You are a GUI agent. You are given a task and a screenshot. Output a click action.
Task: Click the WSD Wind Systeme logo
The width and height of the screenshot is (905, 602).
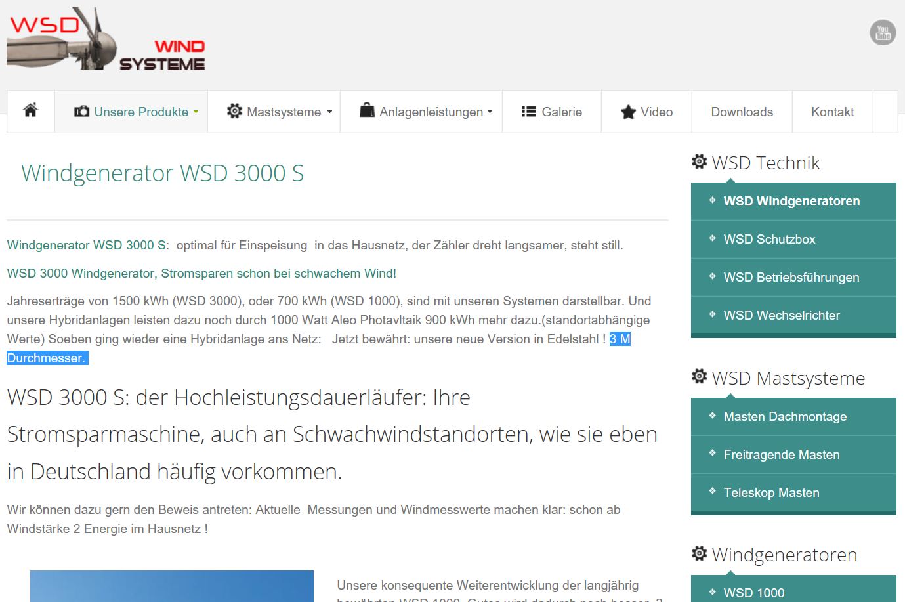point(106,39)
